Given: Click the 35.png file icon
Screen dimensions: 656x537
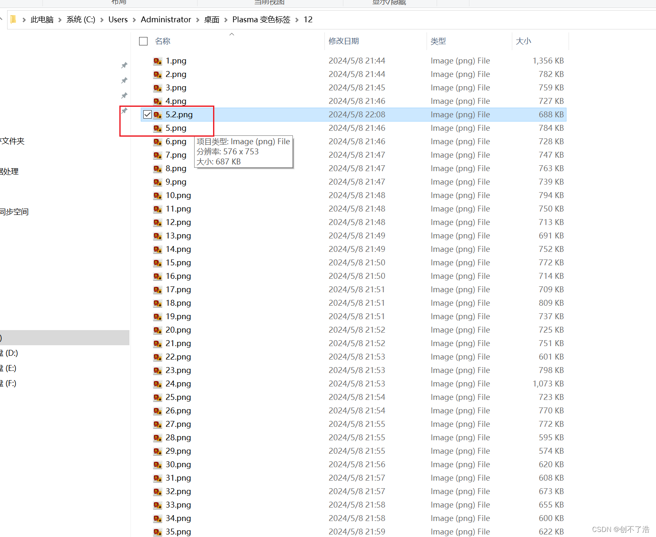Looking at the screenshot, I should (x=158, y=532).
